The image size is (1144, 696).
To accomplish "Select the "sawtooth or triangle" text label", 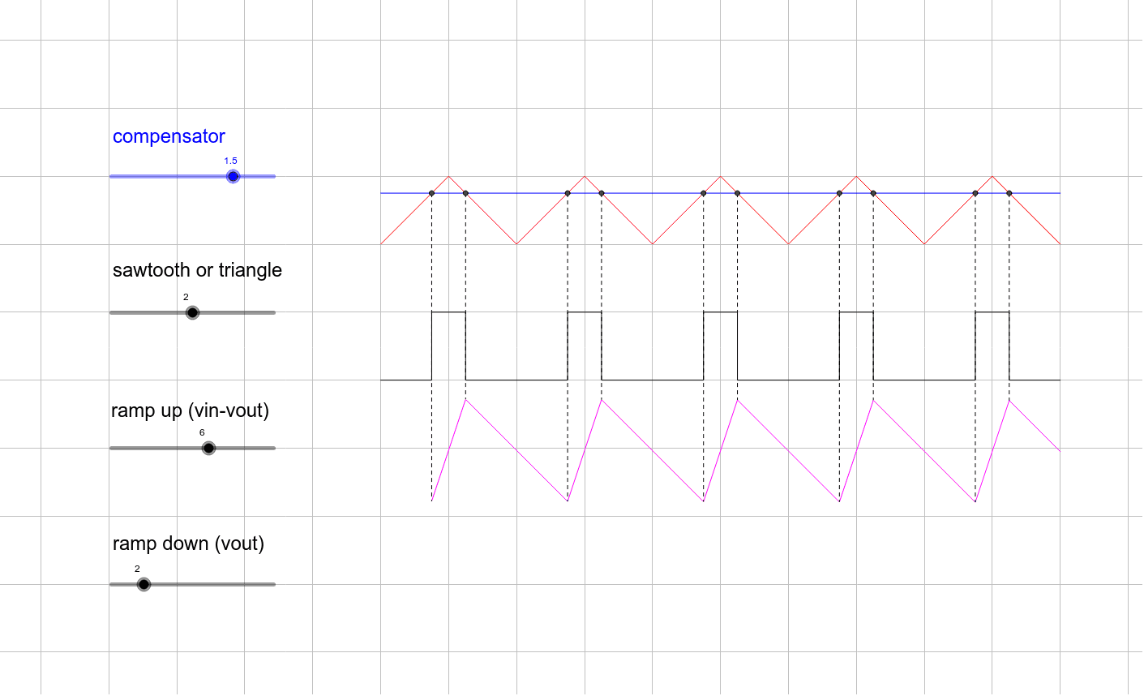I will coord(197,270).
